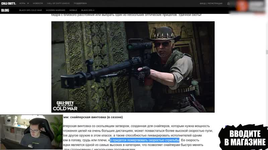Viewport: 268px width, 150px height.
Task: Click the ВВОДИТЕ В МАГАЗИНЕ banner
Action: pyautogui.click(x=244, y=137)
